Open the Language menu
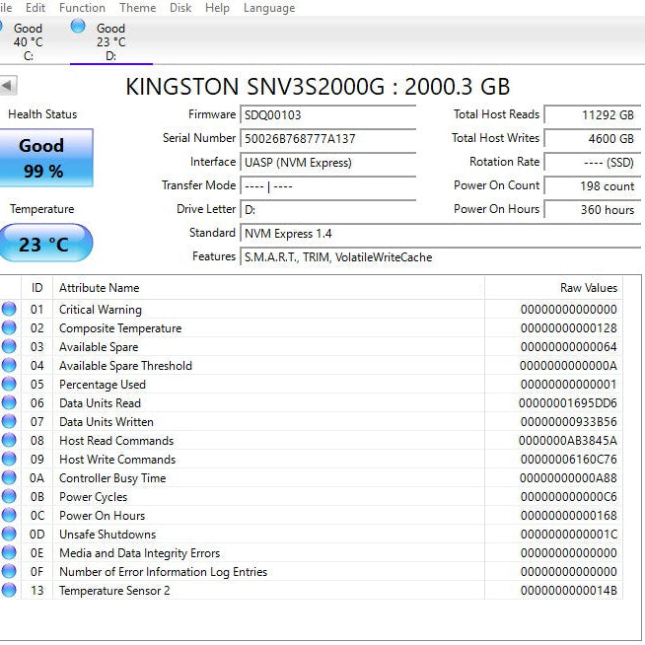This screenshot has width=645, height=645. coord(269,8)
